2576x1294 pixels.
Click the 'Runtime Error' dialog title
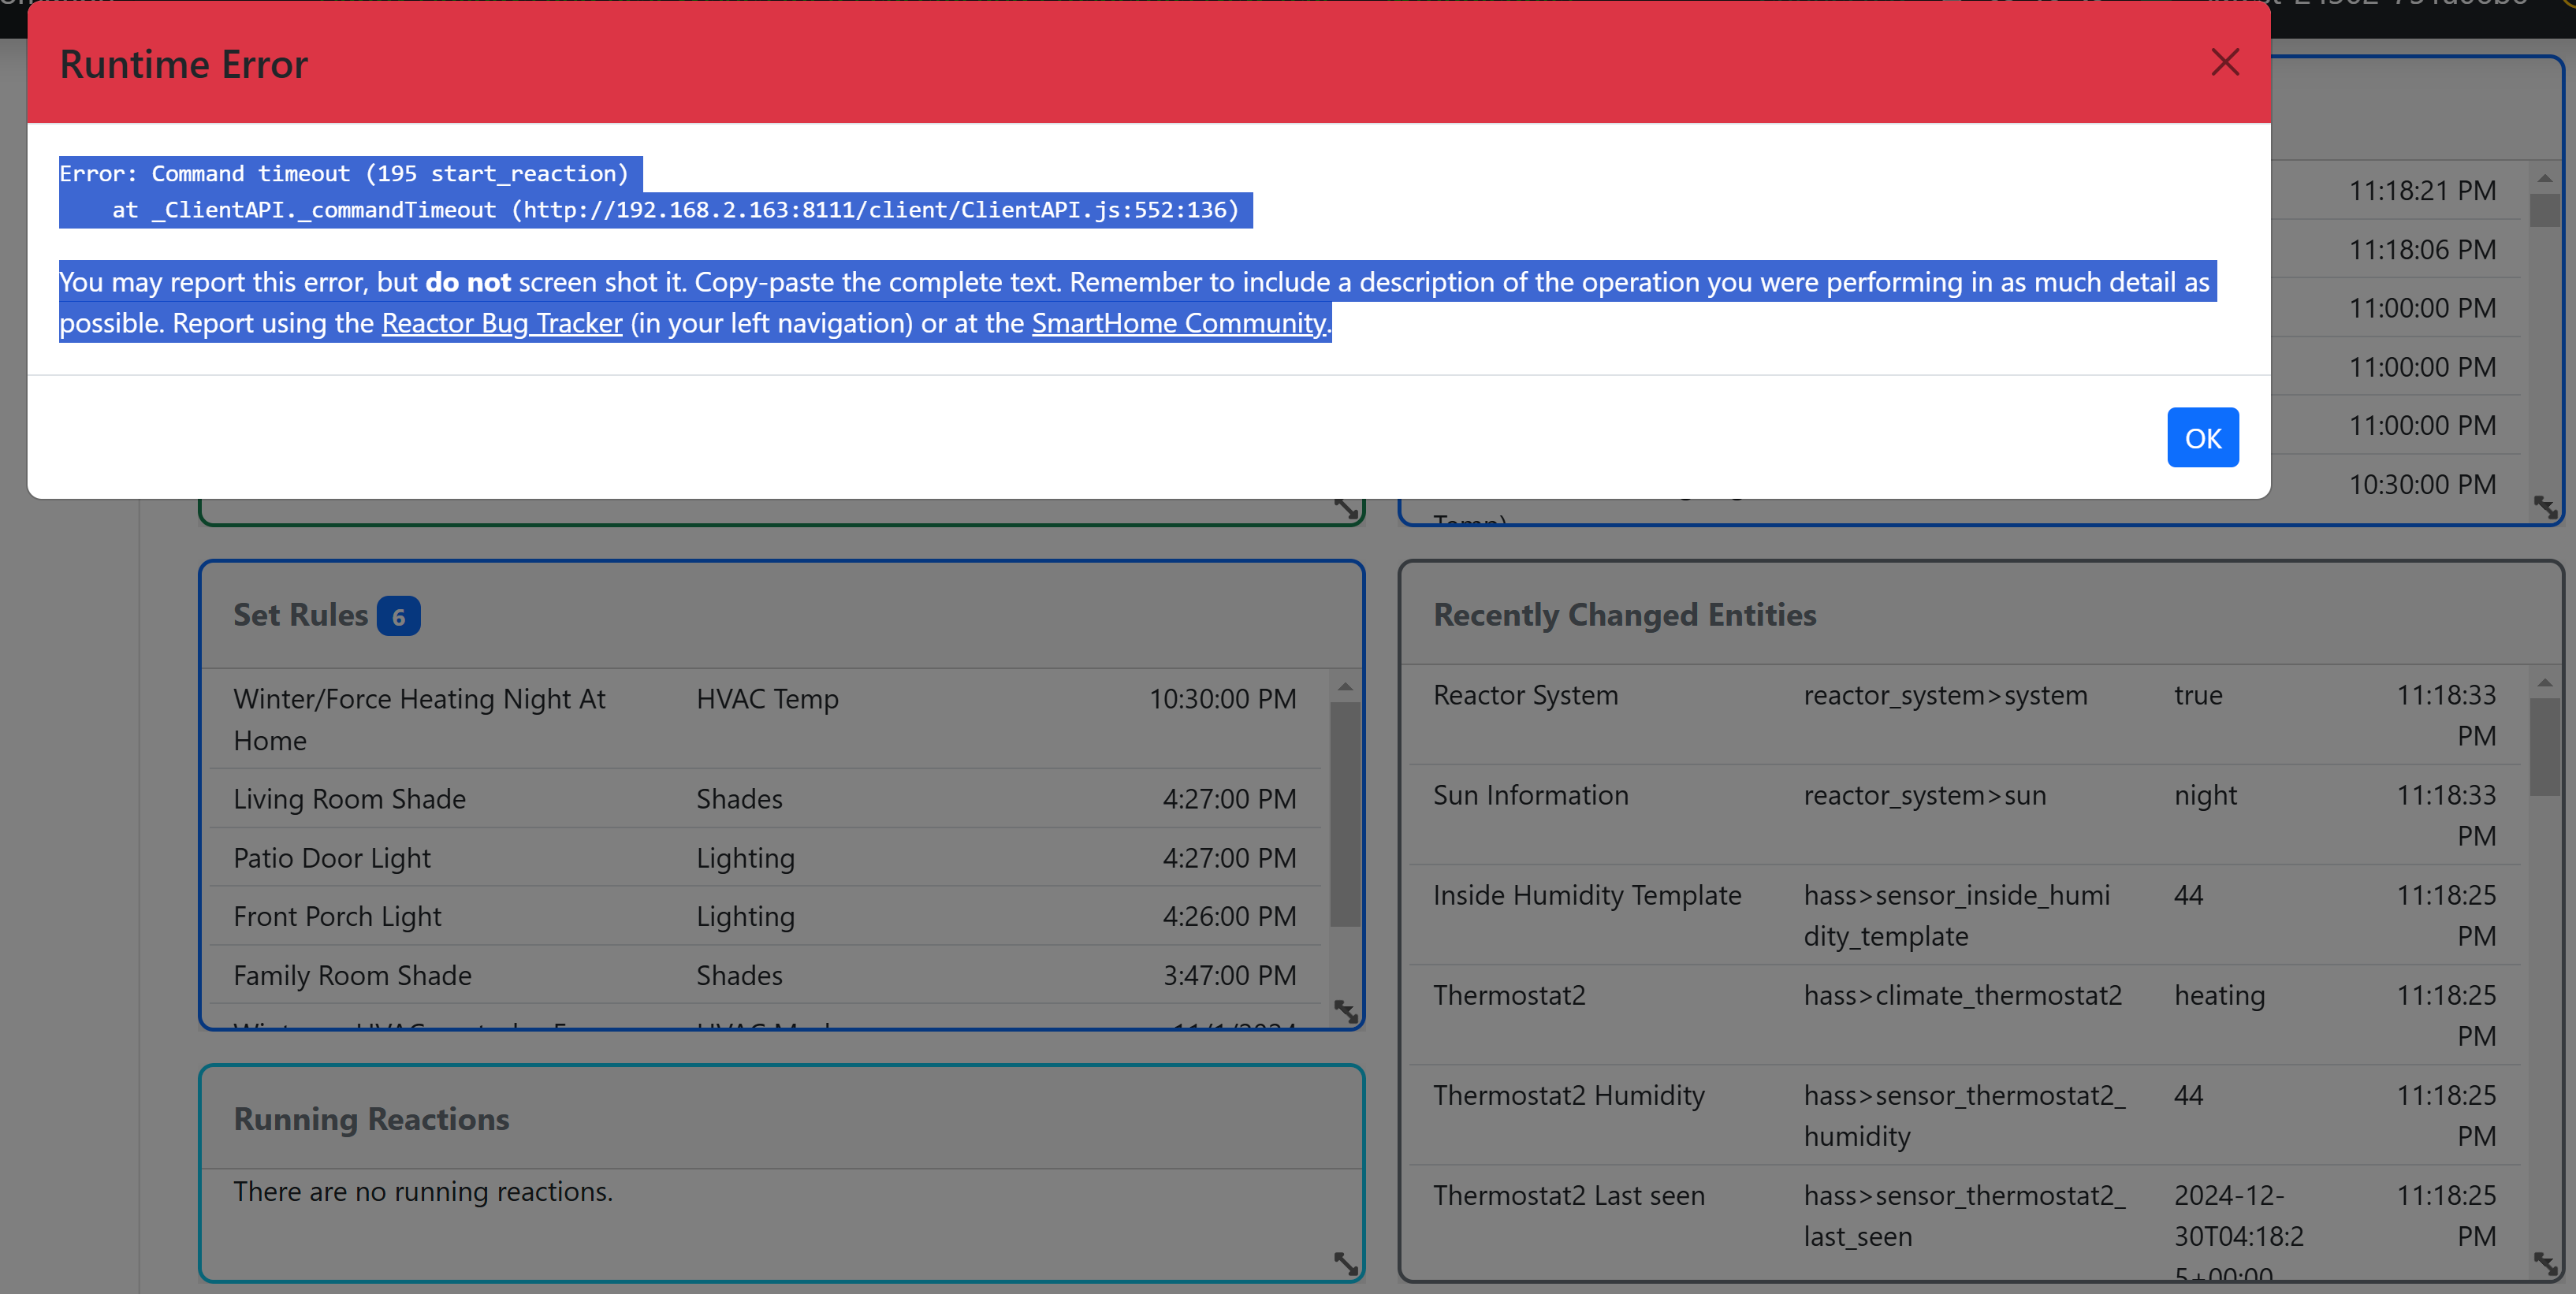(184, 64)
